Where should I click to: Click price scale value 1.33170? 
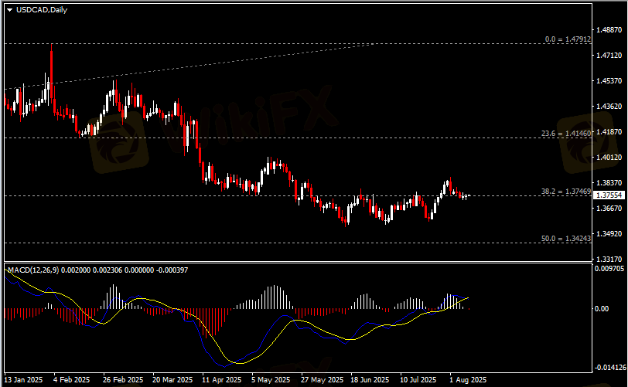609,259
